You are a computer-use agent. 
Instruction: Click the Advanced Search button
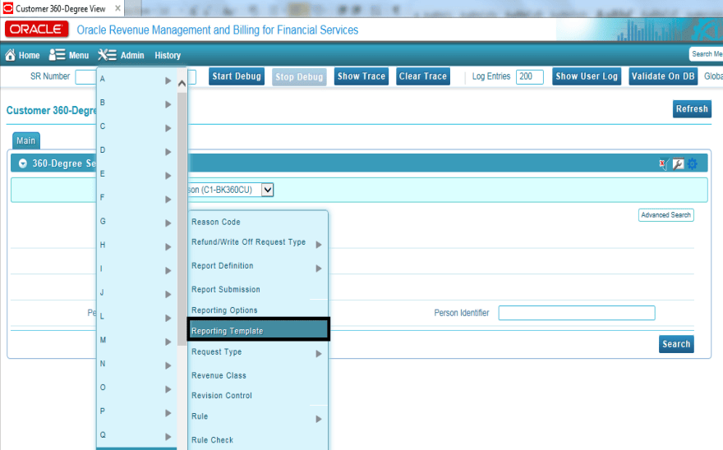[665, 215]
